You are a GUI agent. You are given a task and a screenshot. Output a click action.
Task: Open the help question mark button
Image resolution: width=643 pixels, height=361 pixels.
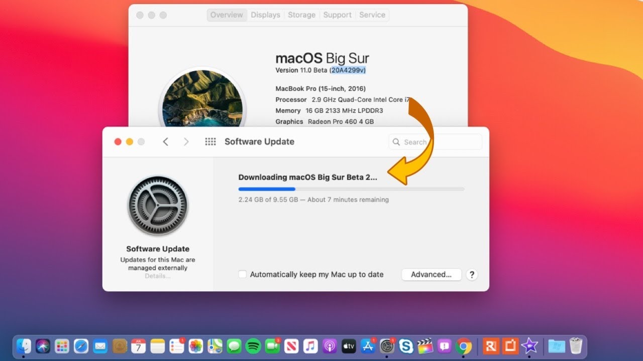pyautogui.click(x=472, y=275)
